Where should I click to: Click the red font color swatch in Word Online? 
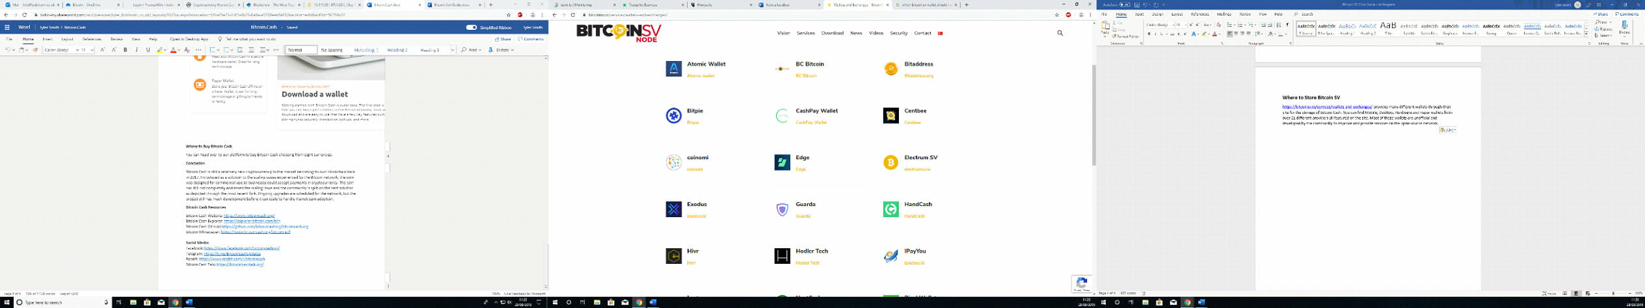[x=174, y=50]
